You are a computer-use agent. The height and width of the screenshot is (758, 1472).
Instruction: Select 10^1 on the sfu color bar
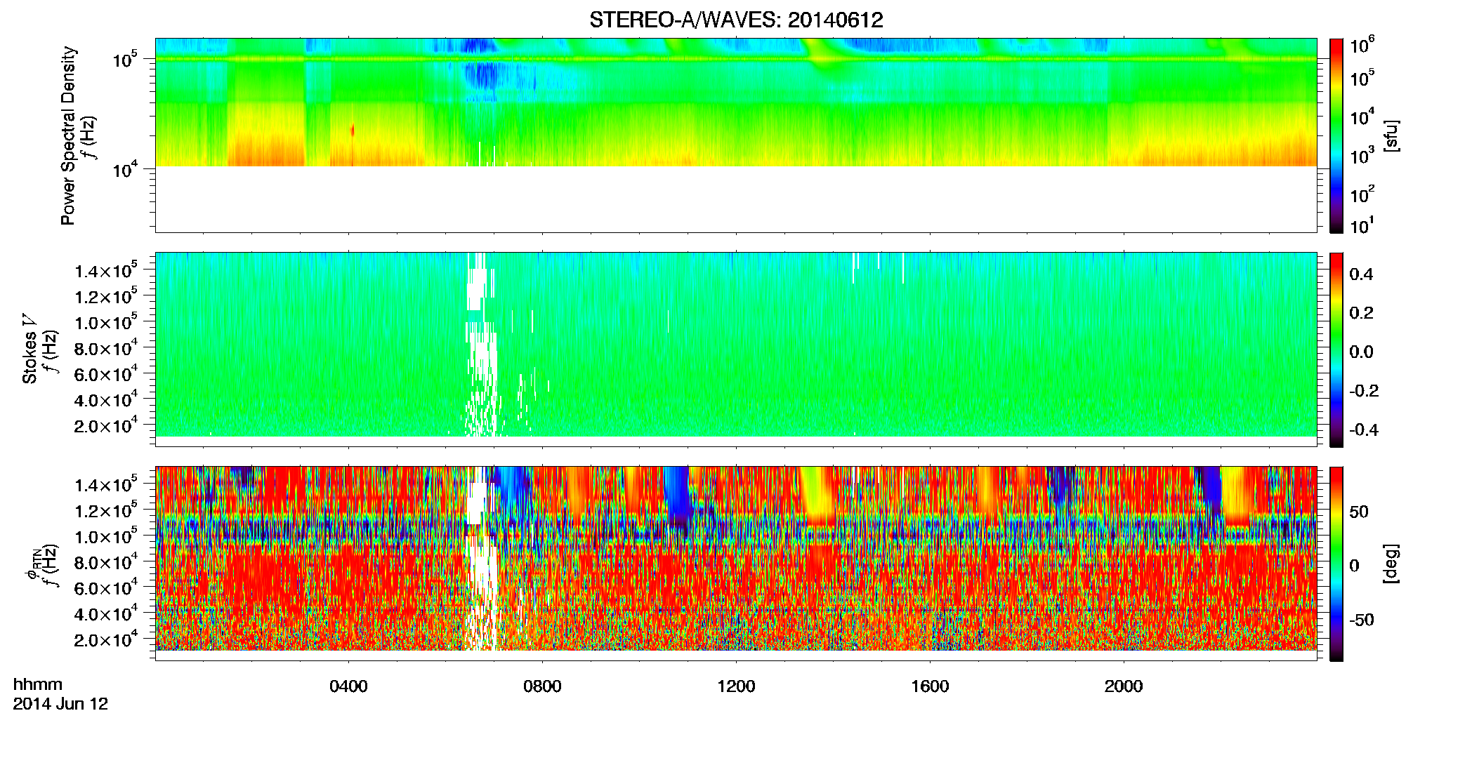[1362, 226]
